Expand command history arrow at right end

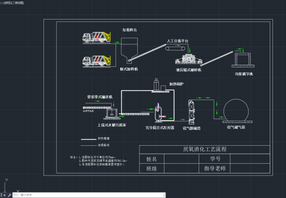point(164,195)
